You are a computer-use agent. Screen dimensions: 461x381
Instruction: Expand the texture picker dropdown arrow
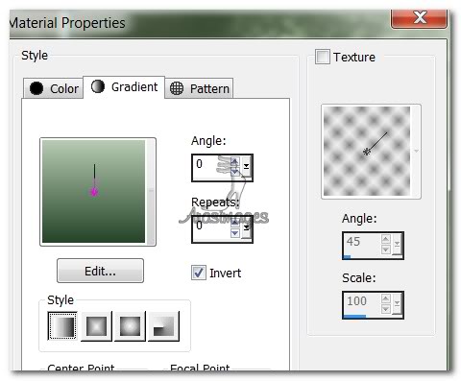[416, 151]
